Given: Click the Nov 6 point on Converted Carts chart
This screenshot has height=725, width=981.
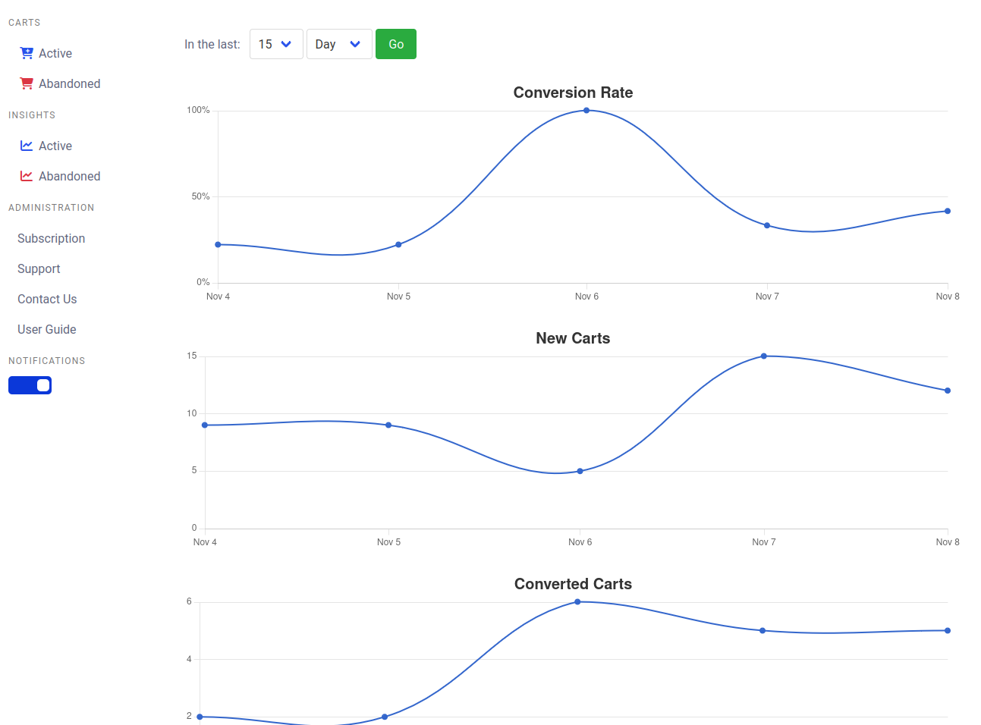Looking at the screenshot, I should (577, 602).
